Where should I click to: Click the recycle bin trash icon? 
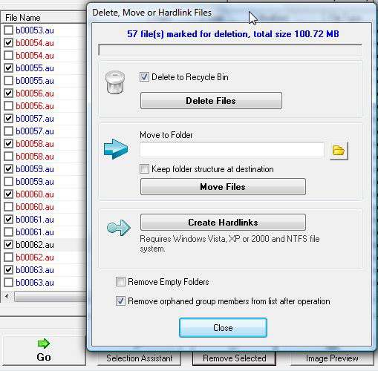pos(115,82)
